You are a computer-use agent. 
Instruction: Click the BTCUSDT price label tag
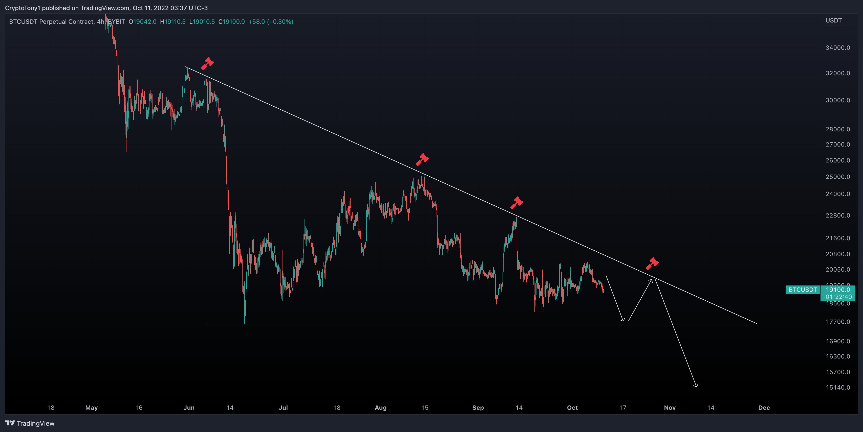802,290
